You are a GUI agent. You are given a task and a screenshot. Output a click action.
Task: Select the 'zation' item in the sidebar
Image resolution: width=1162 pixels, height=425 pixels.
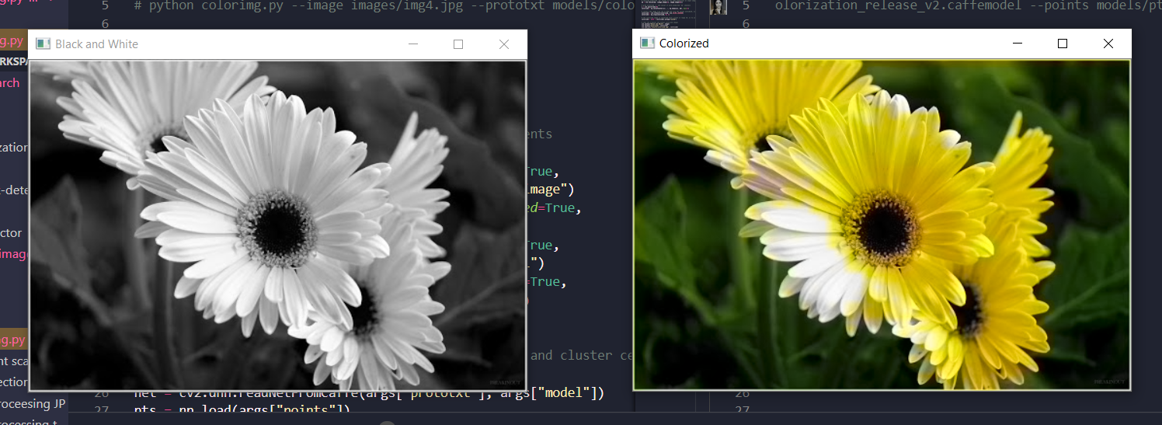[14, 148]
